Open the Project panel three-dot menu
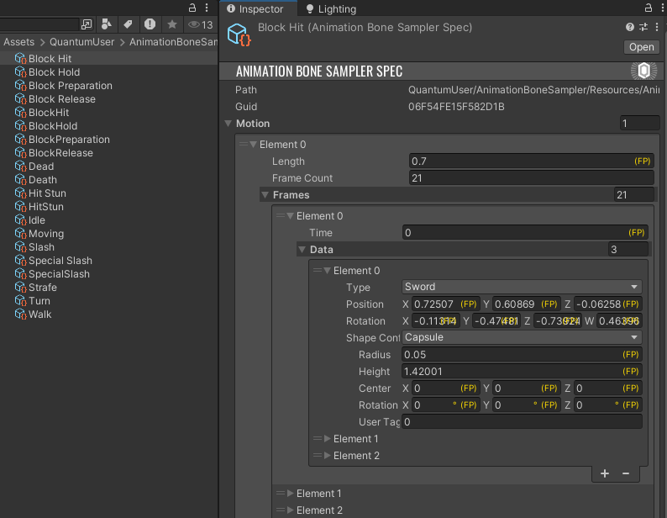Screen dimensions: 667x518 (207, 8)
